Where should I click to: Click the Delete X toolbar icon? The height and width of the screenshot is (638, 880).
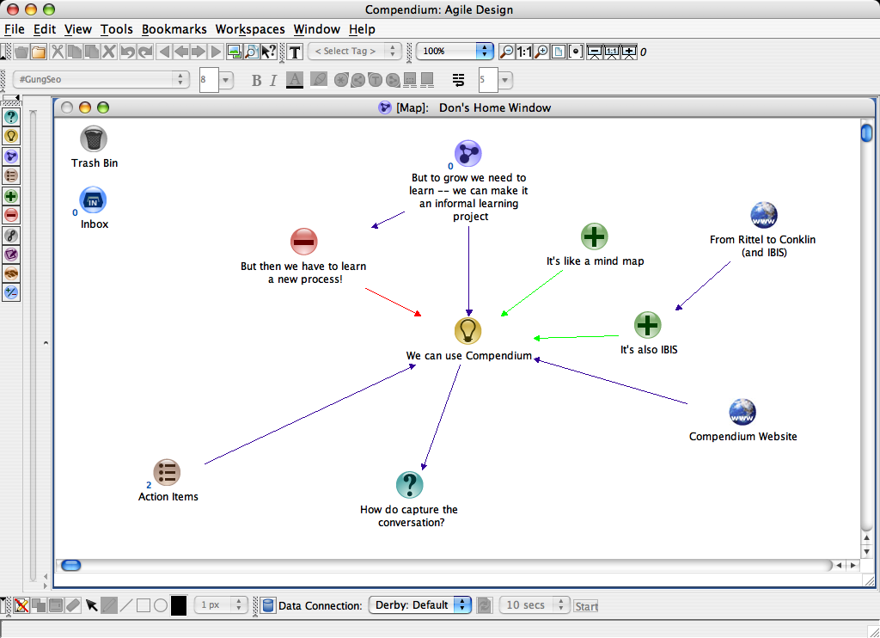(x=109, y=52)
